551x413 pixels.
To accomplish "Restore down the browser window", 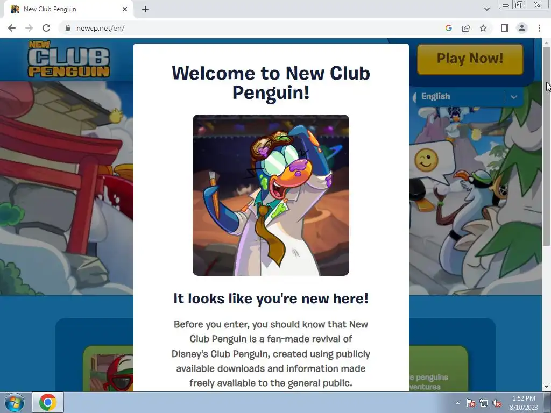I will tap(519, 4).
